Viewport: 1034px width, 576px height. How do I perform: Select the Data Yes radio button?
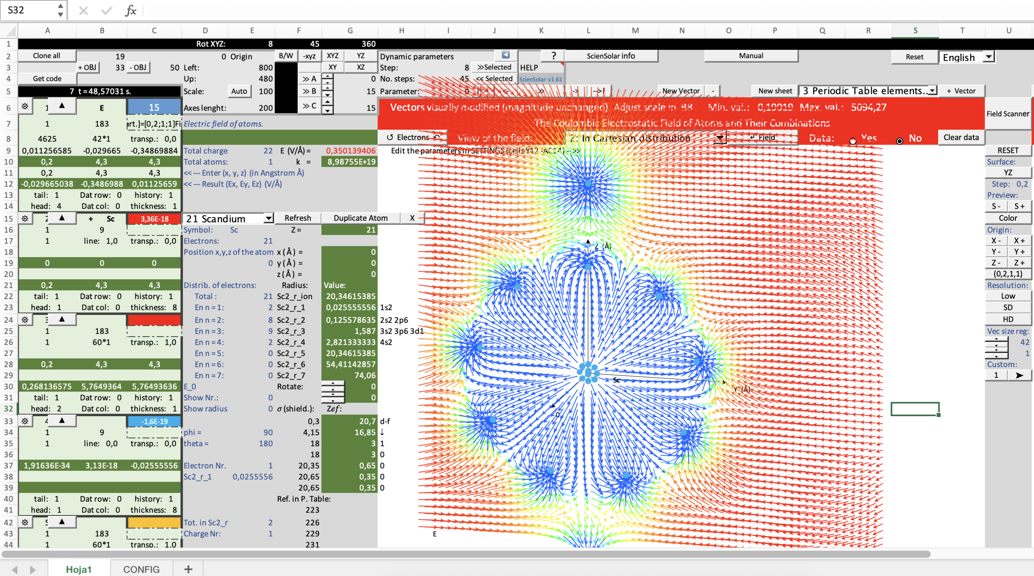853,141
